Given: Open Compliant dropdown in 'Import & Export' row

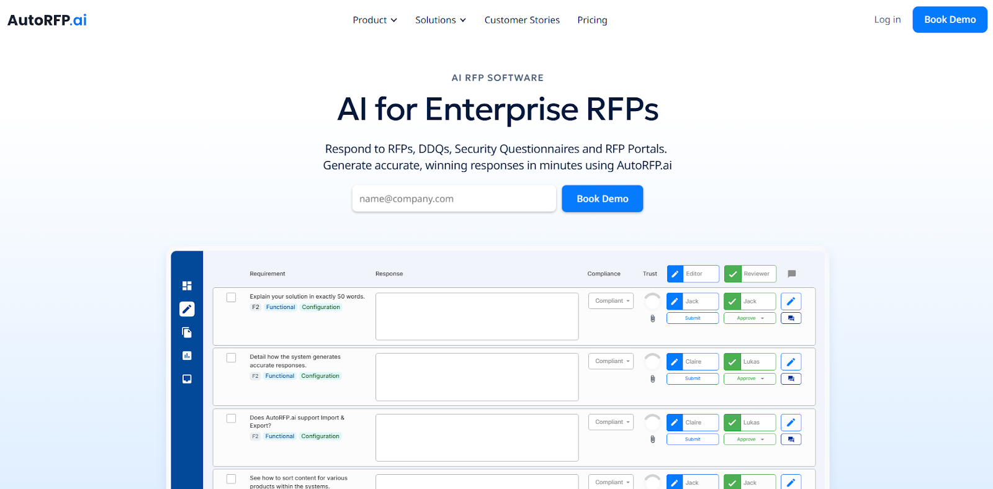Looking at the screenshot, I should (611, 422).
